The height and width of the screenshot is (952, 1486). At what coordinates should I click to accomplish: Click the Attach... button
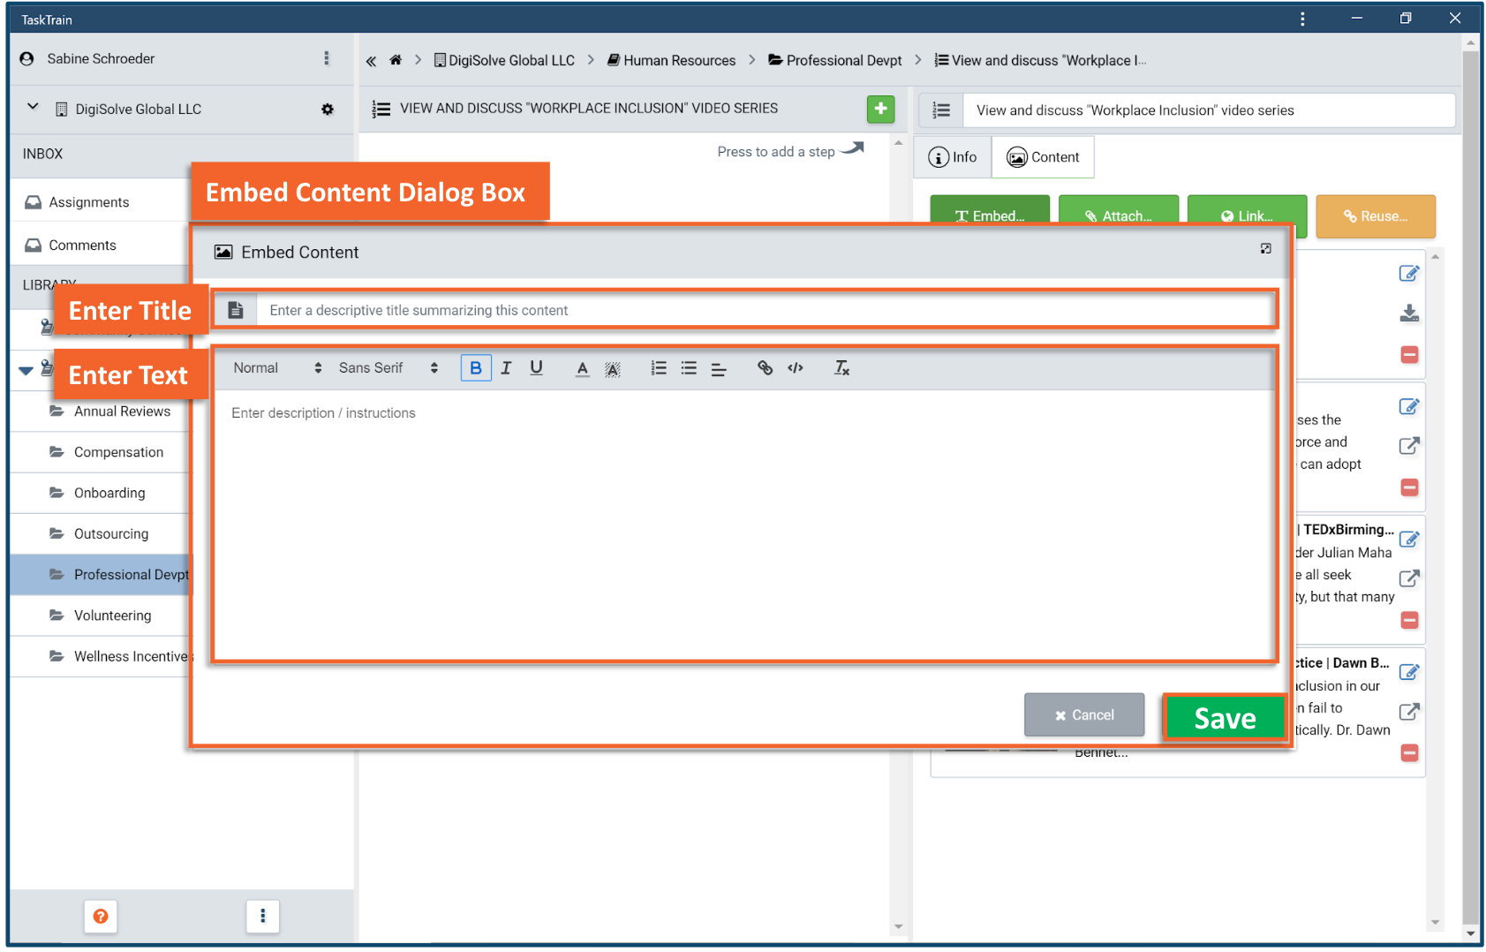1119,210
